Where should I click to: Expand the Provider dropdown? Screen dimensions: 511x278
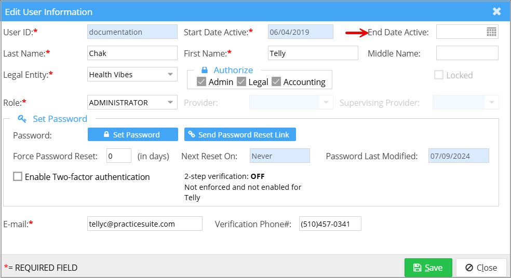pyautogui.click(x=326, y=103)
